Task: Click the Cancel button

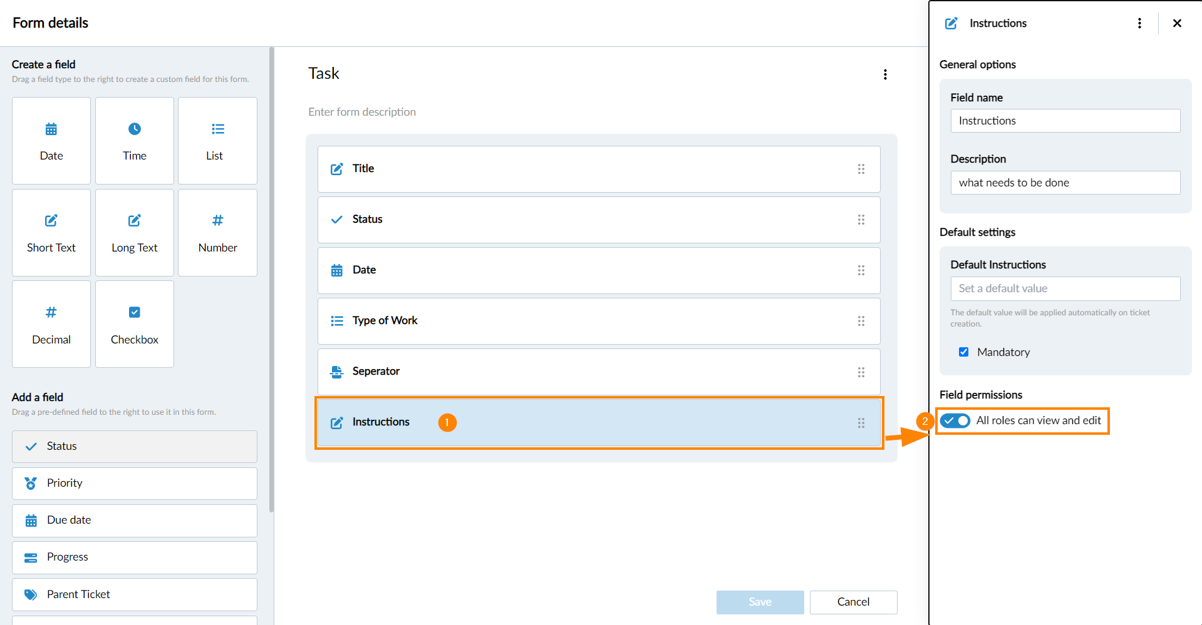Action: click(x=853, y=602)
